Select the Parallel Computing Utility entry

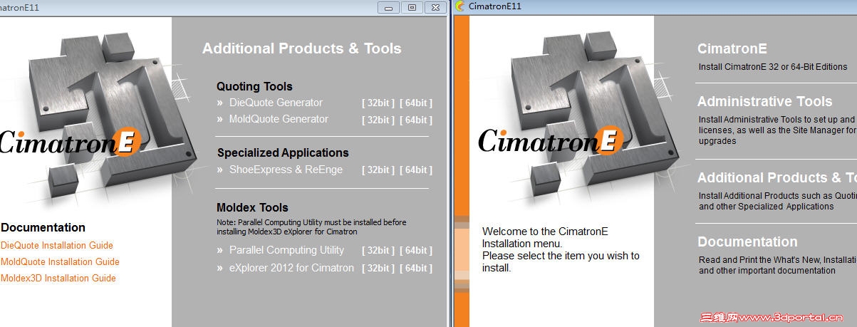pyautogui.click(x=286, y=250)
